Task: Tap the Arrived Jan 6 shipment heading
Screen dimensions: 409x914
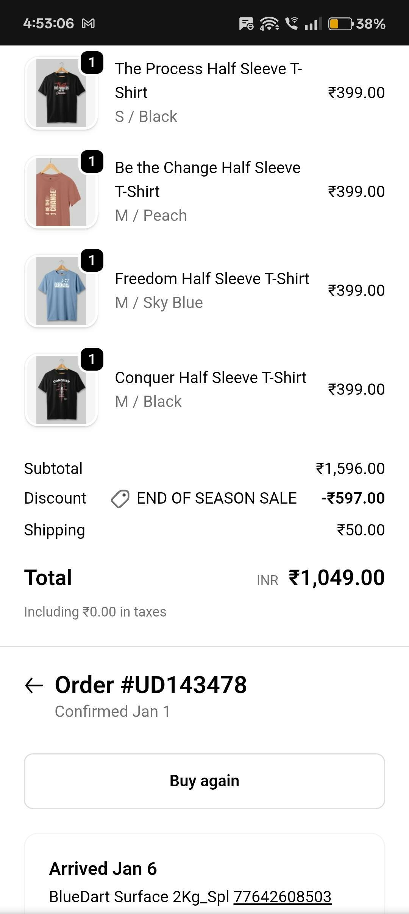Action: coord(103,869)
